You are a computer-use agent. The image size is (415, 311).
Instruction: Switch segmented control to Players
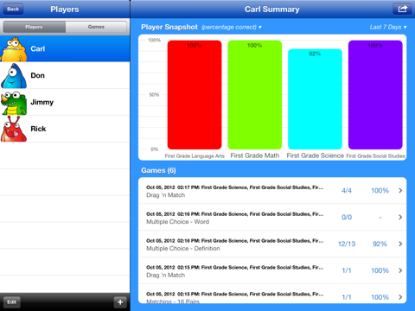tap(34, 27)
